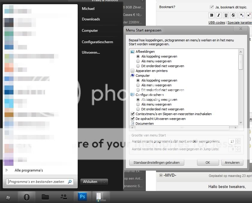The height and width of the screenshot is (203, 252).
Task: Click the Configuratiescherm icon in settings list
Action: tap(132, 95)
